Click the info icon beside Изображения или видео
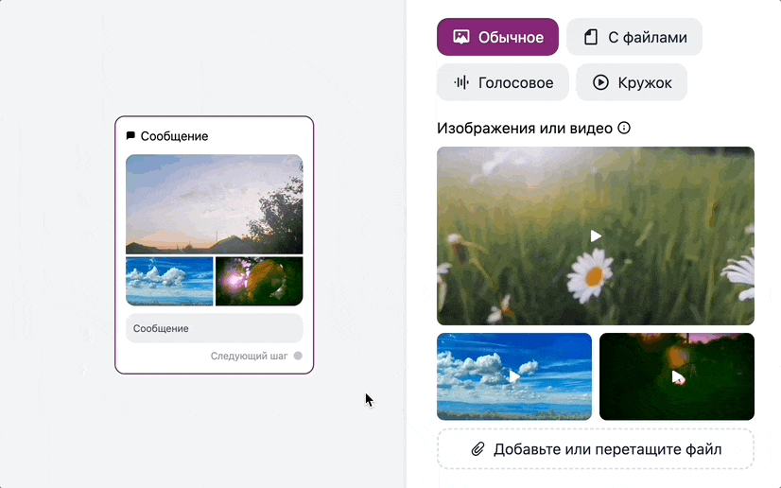This screenshot has height=488, width=781. click(624, 128)
